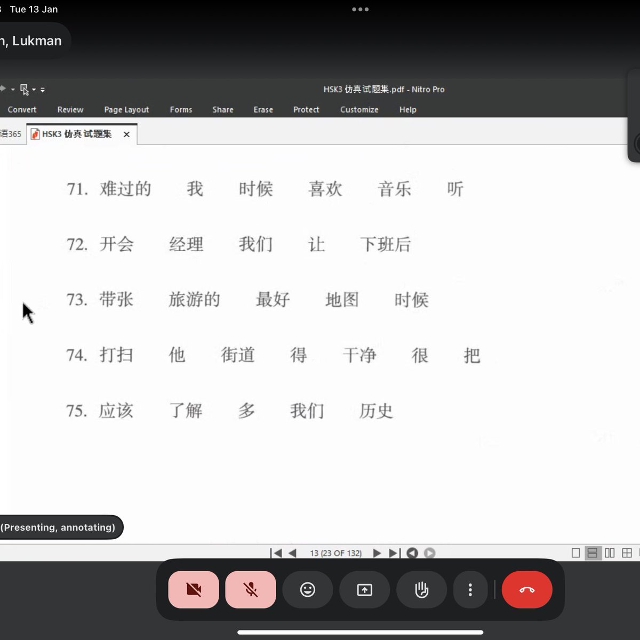Raise hand in the meeting
The width and height of the screenshot is (640, 640).
[x=422, y=589]
